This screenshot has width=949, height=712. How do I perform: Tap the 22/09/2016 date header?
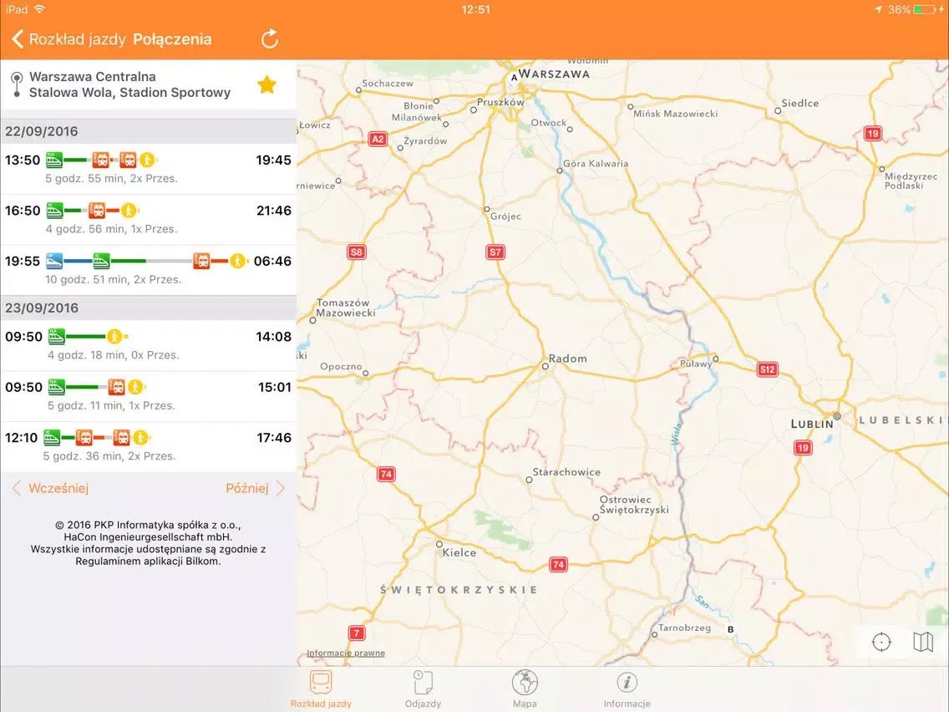tap(149, 130)
